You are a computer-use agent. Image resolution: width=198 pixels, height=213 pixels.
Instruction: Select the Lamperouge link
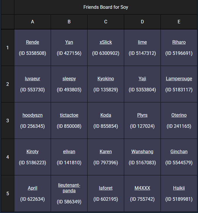coord(179,79)
